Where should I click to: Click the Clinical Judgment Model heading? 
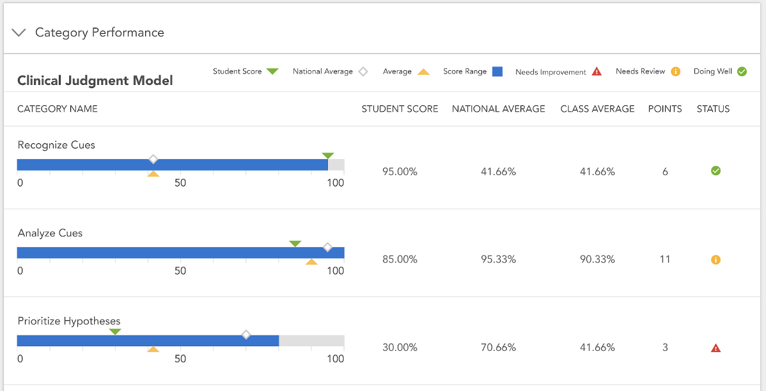point(95,80)
